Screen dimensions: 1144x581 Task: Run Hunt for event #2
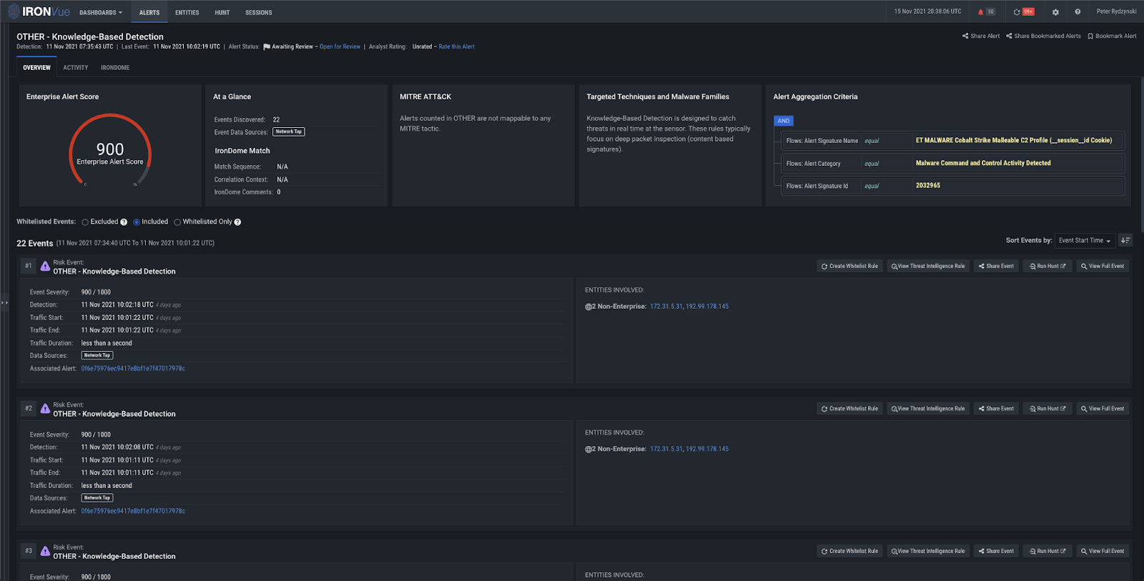1047,409
